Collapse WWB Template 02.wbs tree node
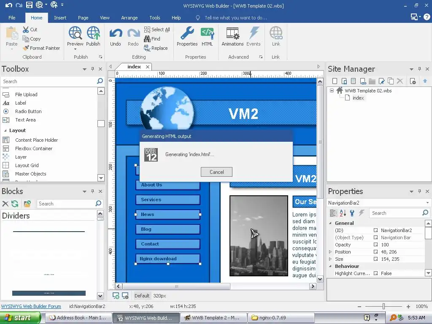The width and height of the screenshot is (432, 324). click(332, 90)
